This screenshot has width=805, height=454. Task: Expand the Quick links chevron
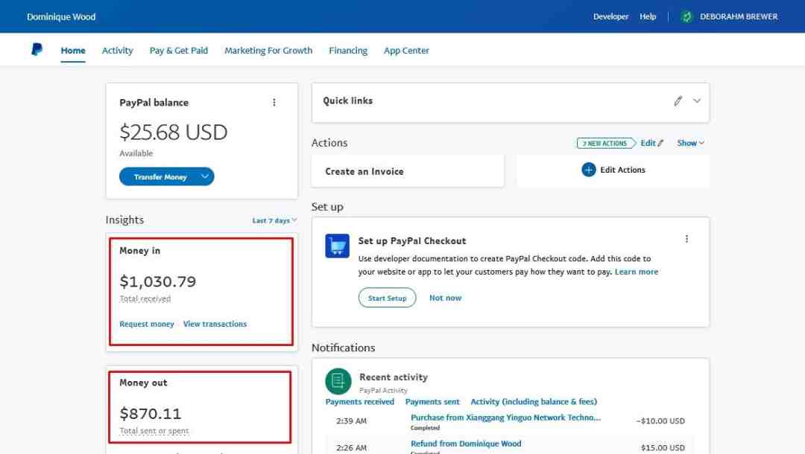click(x=697, y=101)
